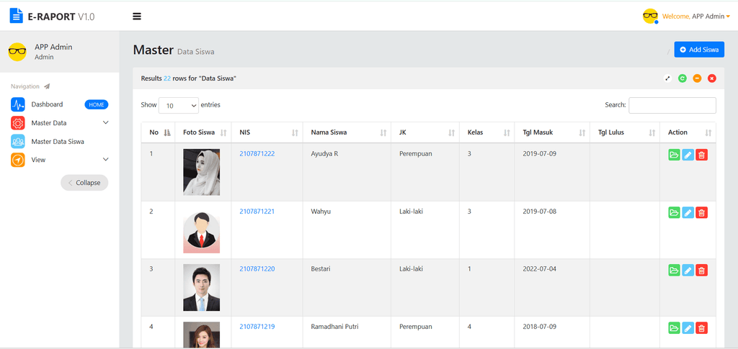Screen dimensions: 738x349
Task: Edit Ayudya R with pencil icon
Action: 688,155
